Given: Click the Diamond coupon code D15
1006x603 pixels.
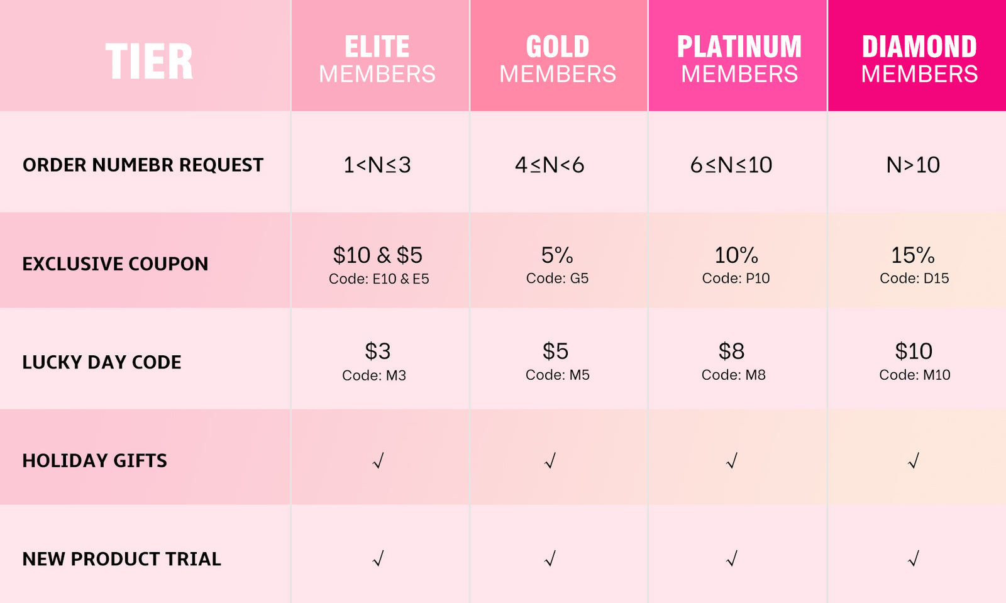Looking at the screenshot, I should pyautogui.click(x=914, y=278).
